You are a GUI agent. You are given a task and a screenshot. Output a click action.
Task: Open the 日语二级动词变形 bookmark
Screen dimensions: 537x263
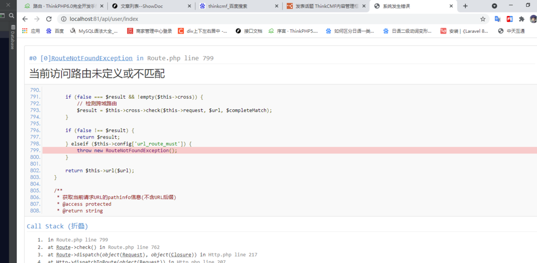[x=408, y=31]
